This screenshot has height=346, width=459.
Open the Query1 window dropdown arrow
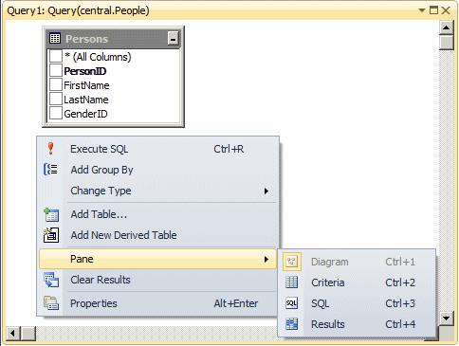coord(422,10)
